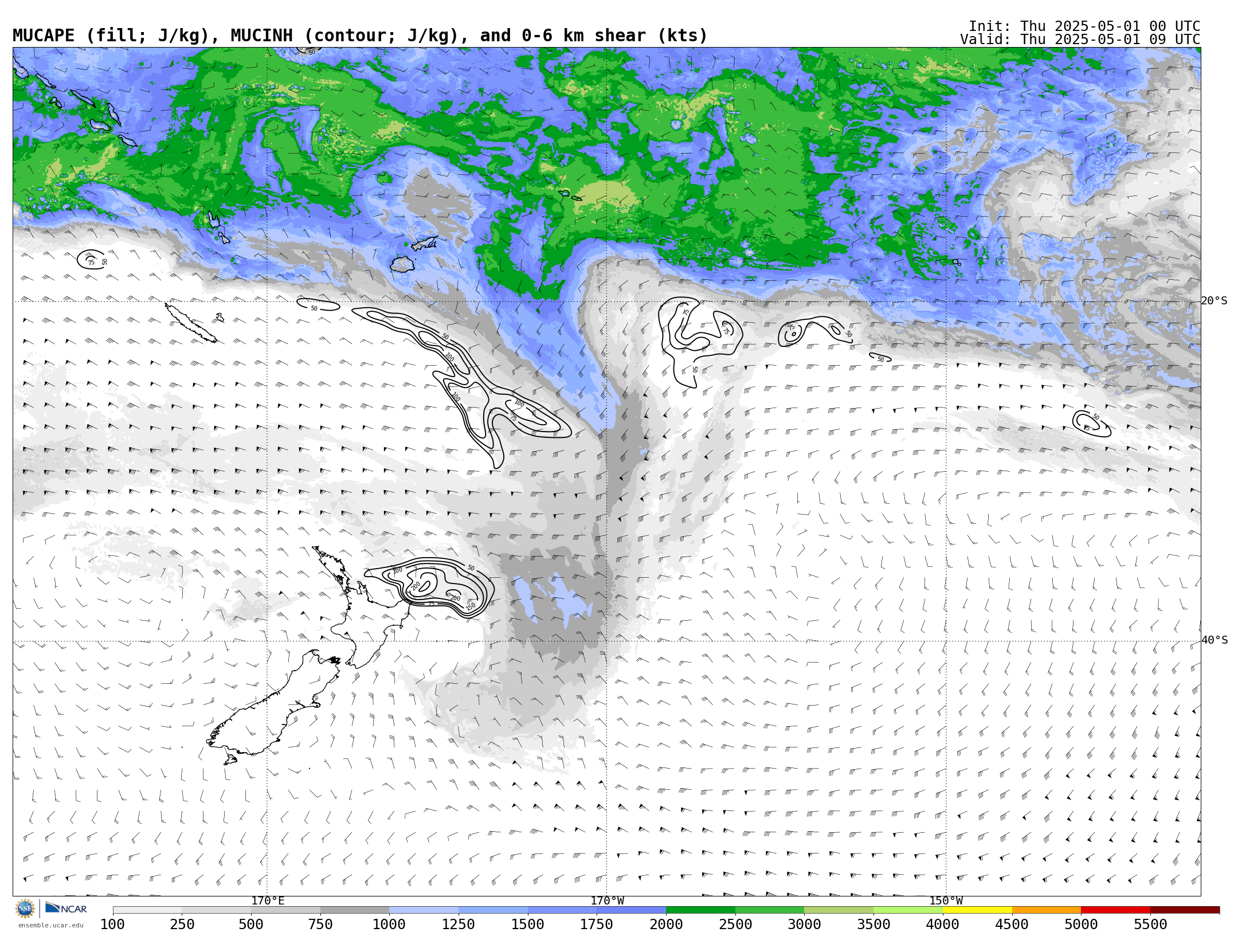
Task: Click the elongated New Caledonia island outline
Action: [x=191, y=323]
